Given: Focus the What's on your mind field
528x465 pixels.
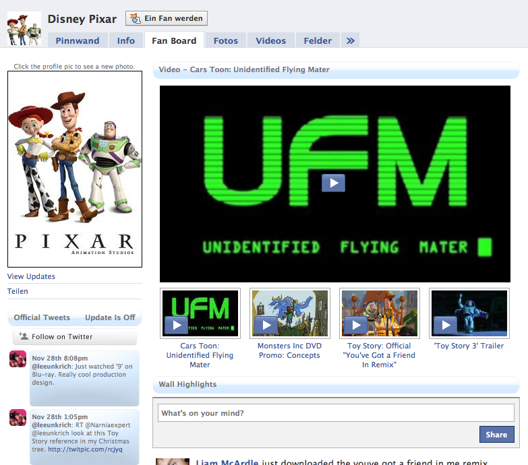Looking at the screenshot, I should pyautogui.click(x=336, y=413).
